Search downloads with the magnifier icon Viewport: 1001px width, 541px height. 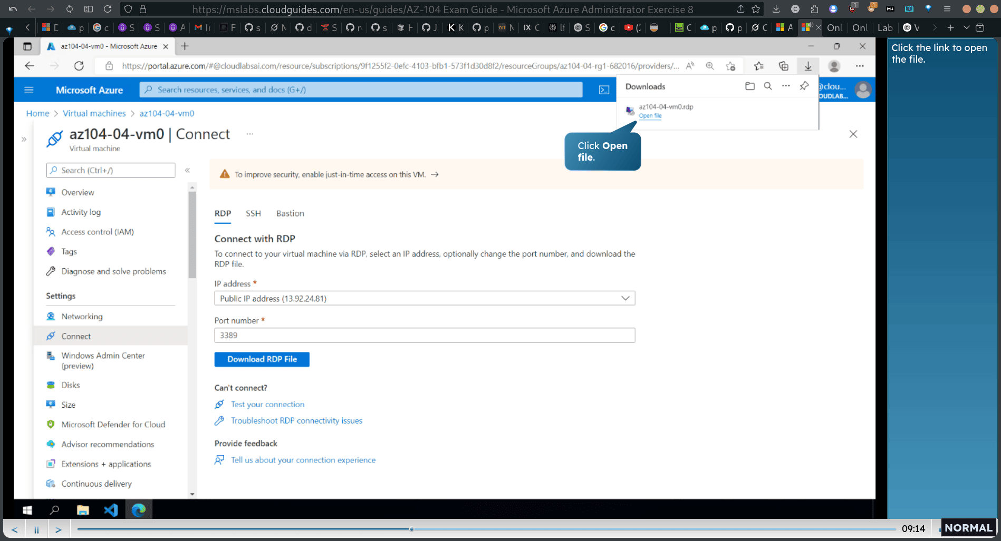click(x=768, y=86)
